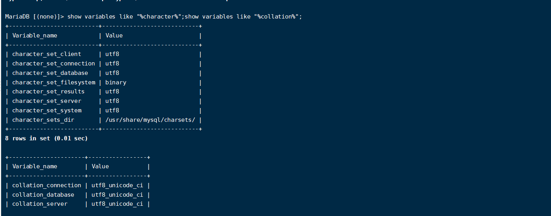Image resolution: width=551 pixels, height=216 pixels.
Task: Click the character_set_database variable name
Action: point(50,73)
